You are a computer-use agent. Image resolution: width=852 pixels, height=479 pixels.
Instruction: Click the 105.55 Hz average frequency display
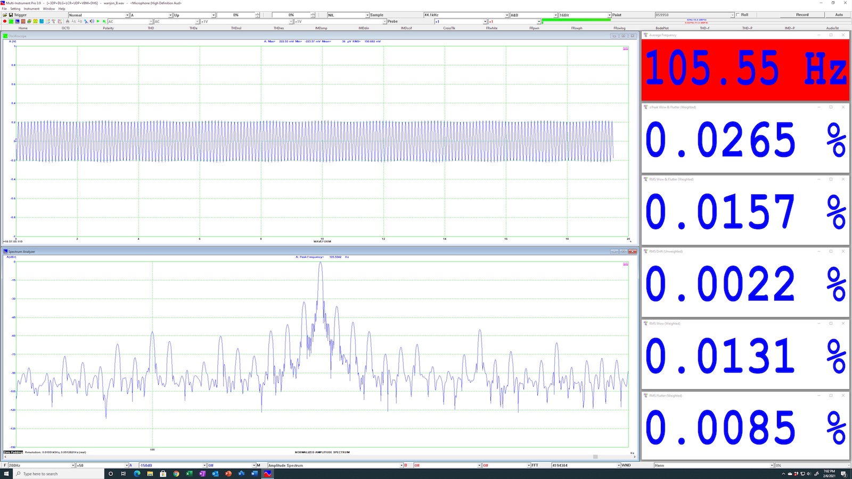click(745, 70)
